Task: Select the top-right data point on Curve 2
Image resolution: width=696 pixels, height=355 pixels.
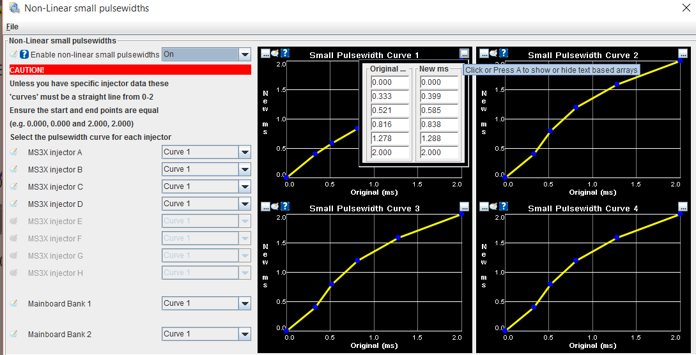Action: coord(680,61)
